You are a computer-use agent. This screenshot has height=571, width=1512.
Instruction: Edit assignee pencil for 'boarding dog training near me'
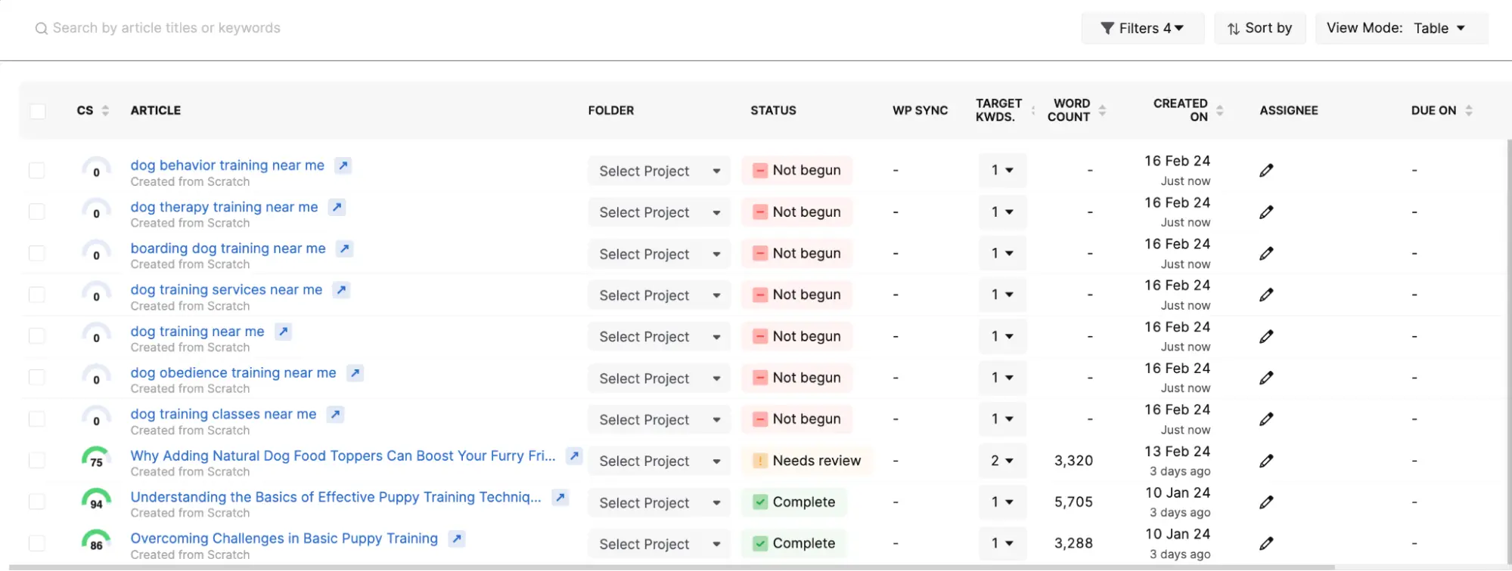coord(1267,254)
